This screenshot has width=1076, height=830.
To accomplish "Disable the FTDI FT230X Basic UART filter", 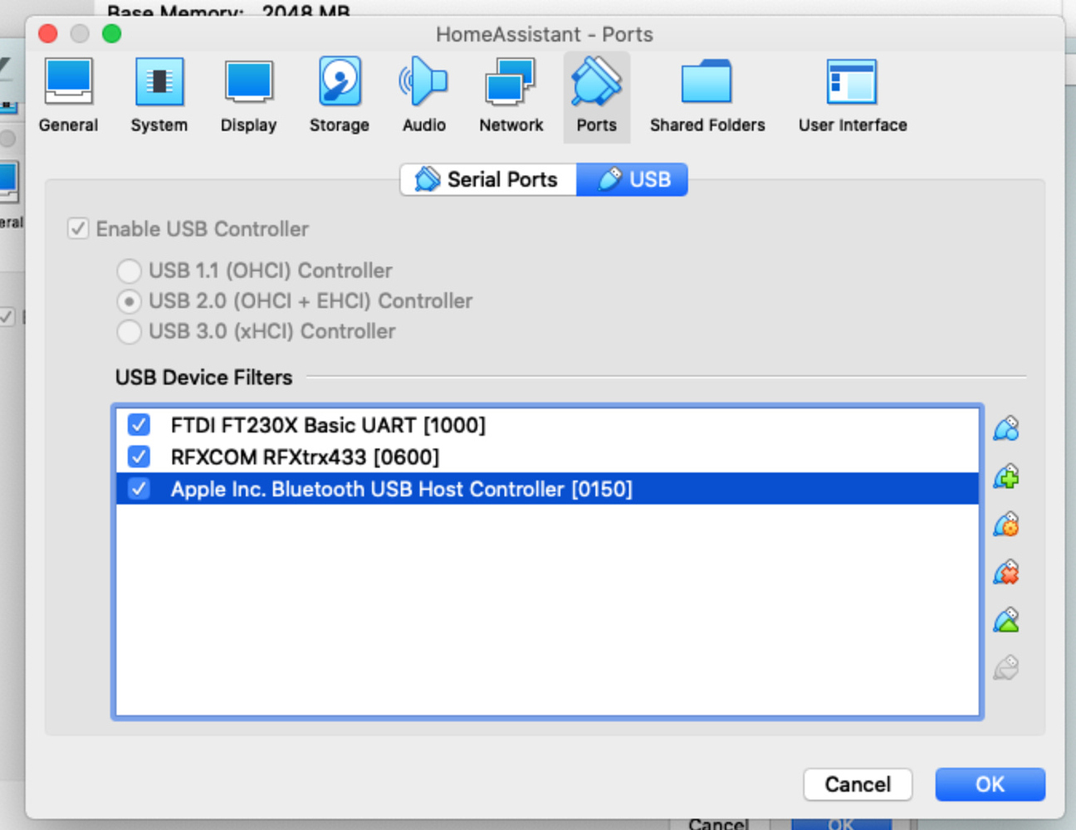I will tap(139, 425).
